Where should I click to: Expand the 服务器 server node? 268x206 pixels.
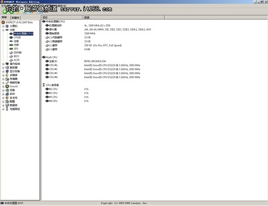[x=3, y=68]
